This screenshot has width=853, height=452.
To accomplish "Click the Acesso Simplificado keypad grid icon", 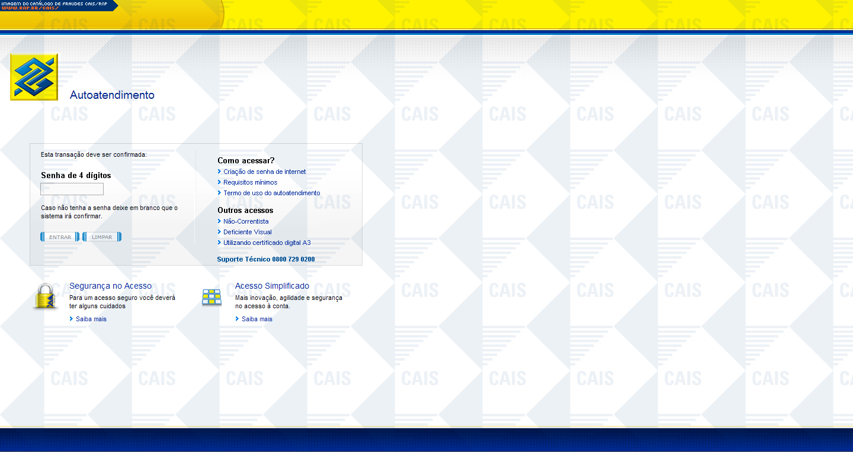I will (x=211, y=297).
